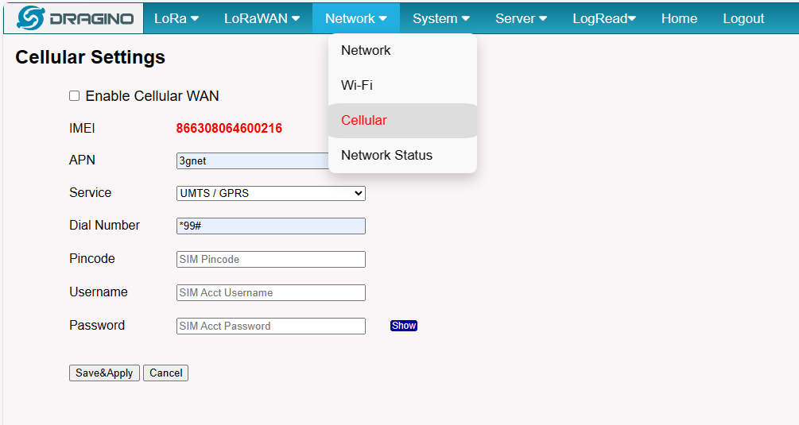
Task: Select Network in the dropdown list
Action: click(x=402, y=50)
